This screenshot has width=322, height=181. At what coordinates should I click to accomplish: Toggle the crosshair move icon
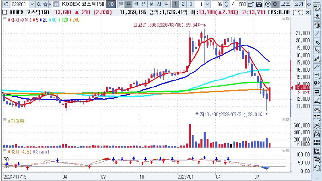(x=275, y=4)
